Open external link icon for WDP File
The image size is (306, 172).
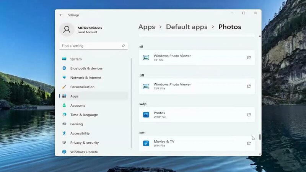pos(249,115)
